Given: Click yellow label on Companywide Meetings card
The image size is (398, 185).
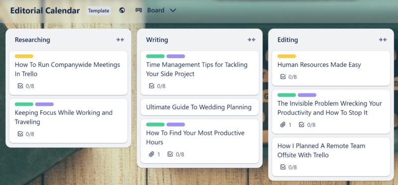Looking at the screenshot, I should pos(24,56).
